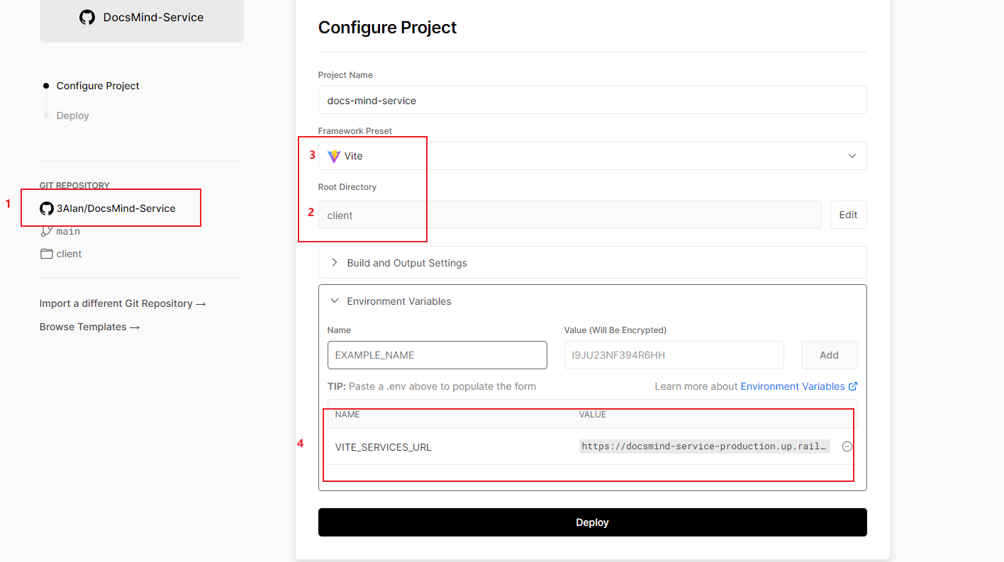
Task: Click the Root Directory client field
Action: 569,215
